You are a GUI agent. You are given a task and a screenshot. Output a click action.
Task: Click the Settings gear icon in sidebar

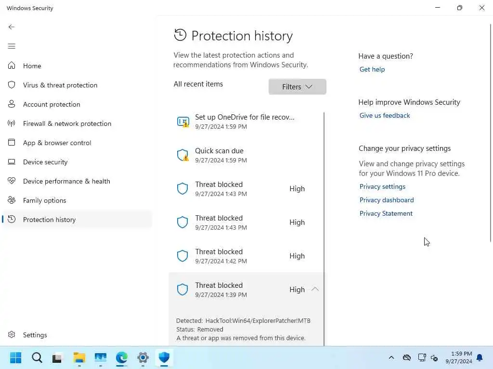click(x=12, y=335)
